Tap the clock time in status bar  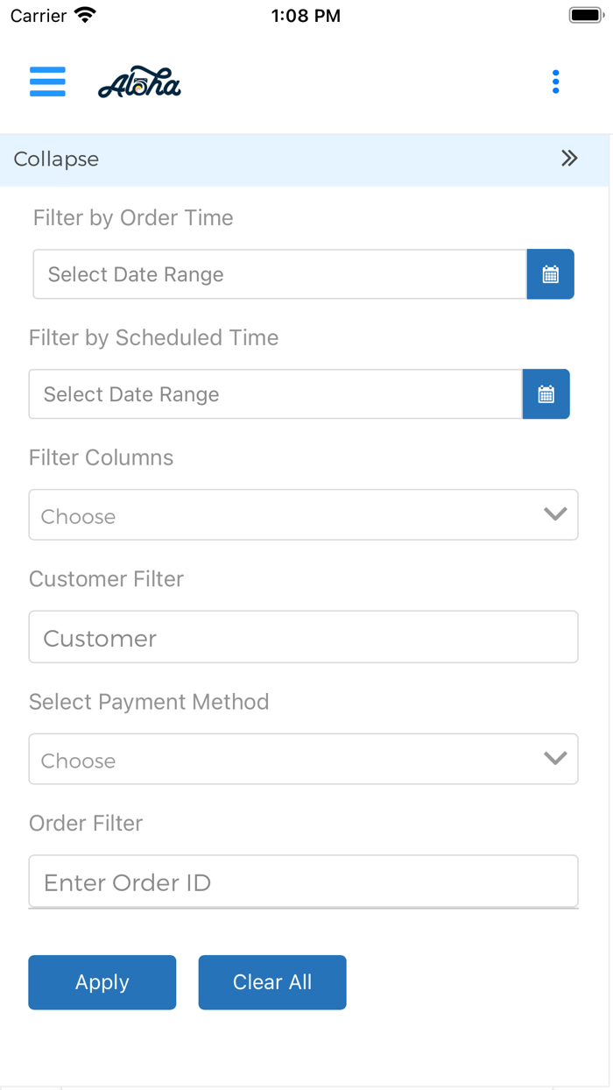(306, 16)
